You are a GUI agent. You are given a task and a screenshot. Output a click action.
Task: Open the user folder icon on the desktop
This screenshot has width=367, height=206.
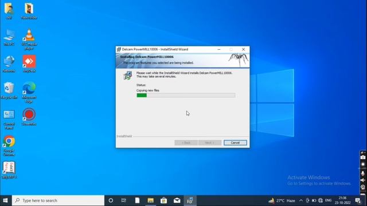[9, 10]
